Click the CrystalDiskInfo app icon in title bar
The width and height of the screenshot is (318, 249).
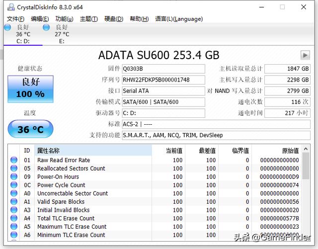tap(11, 7)
